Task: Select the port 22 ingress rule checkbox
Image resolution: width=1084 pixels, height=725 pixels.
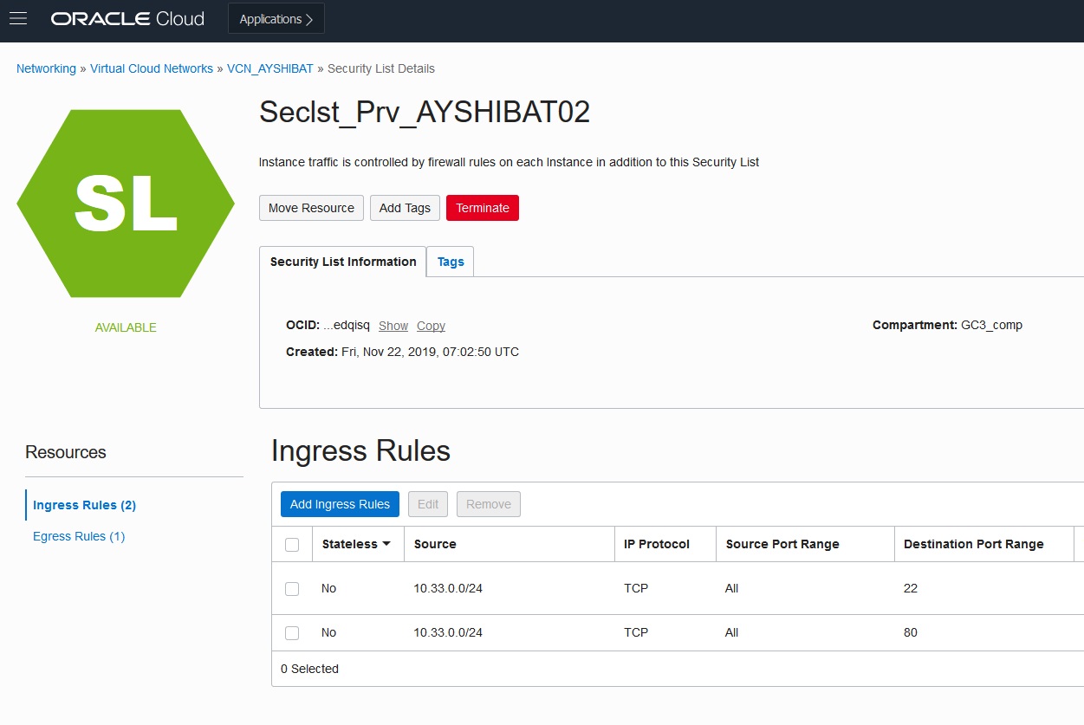Action: 292,589
